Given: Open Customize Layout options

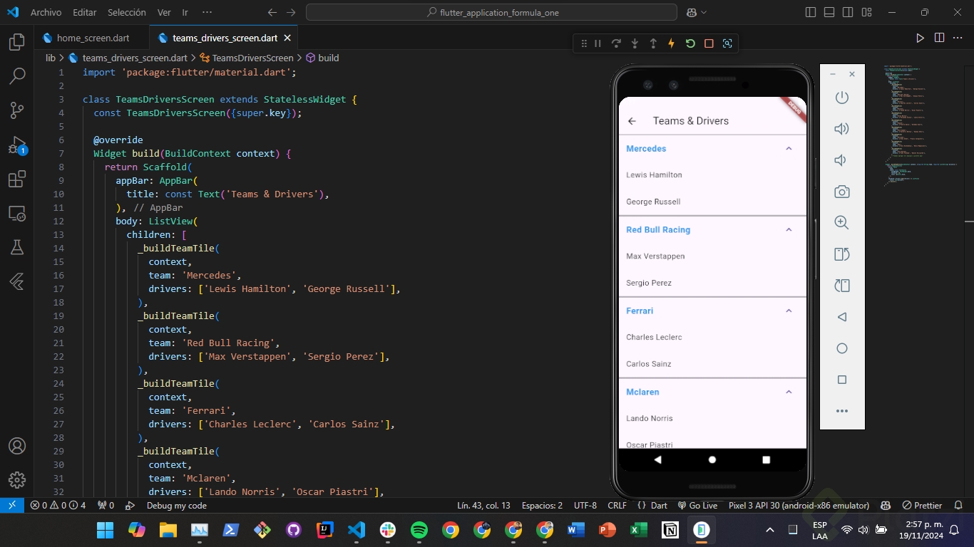Looking at the screenshot, I should (866, 12).
